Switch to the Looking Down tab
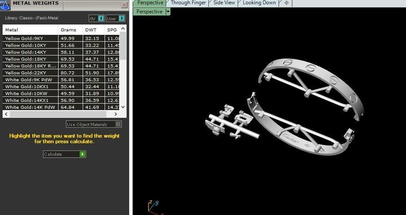The height and width of the screenshot is (215, 406). [x=259, y=3]
